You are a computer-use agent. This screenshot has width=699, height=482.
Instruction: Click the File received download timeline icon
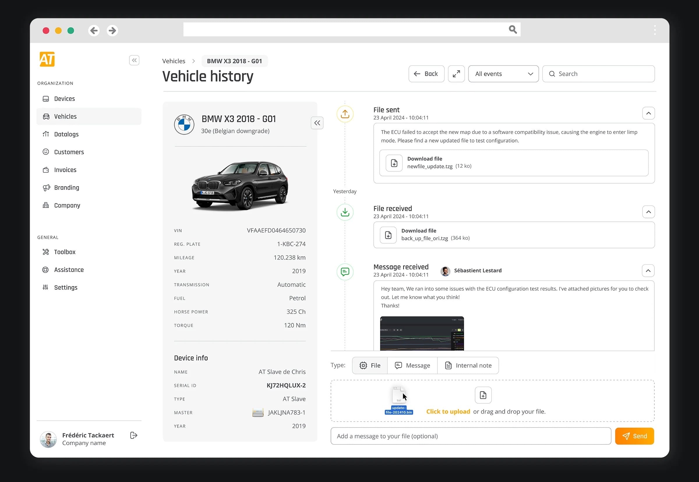pos(345,212)
